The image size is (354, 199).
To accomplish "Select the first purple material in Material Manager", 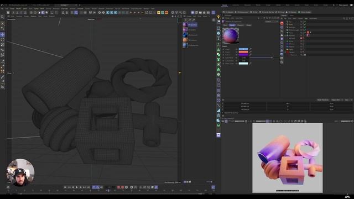I will pyautogui.click(x=185, y=24).
